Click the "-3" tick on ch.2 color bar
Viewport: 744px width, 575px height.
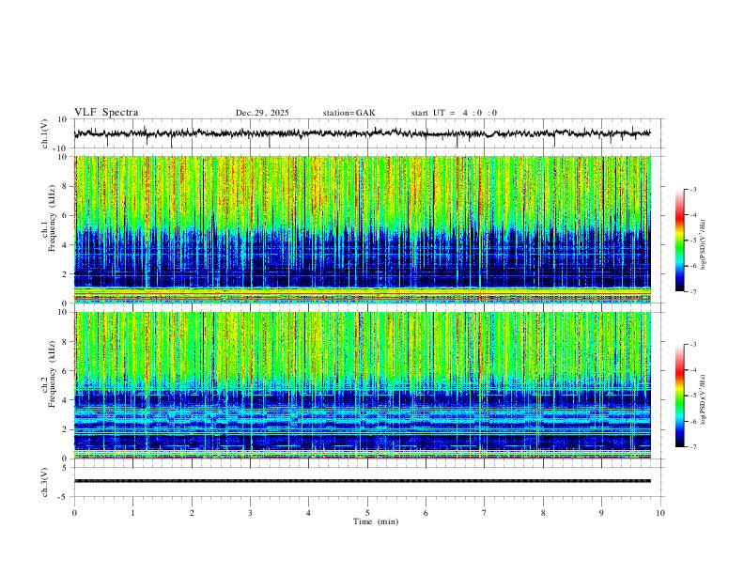click(692, 345)
